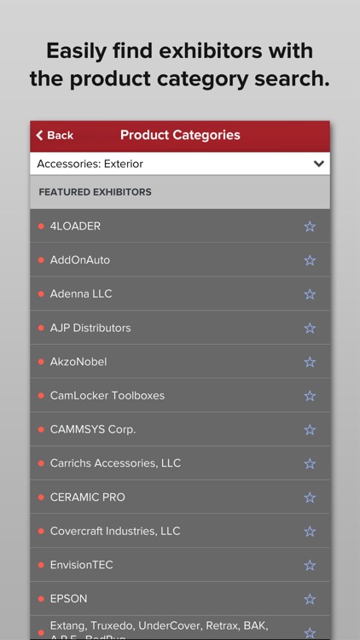The width and height of the screenshot is (360, 640).
Task: Favorite CamLocker Toolboxes via star
Action: pos(310,396)
